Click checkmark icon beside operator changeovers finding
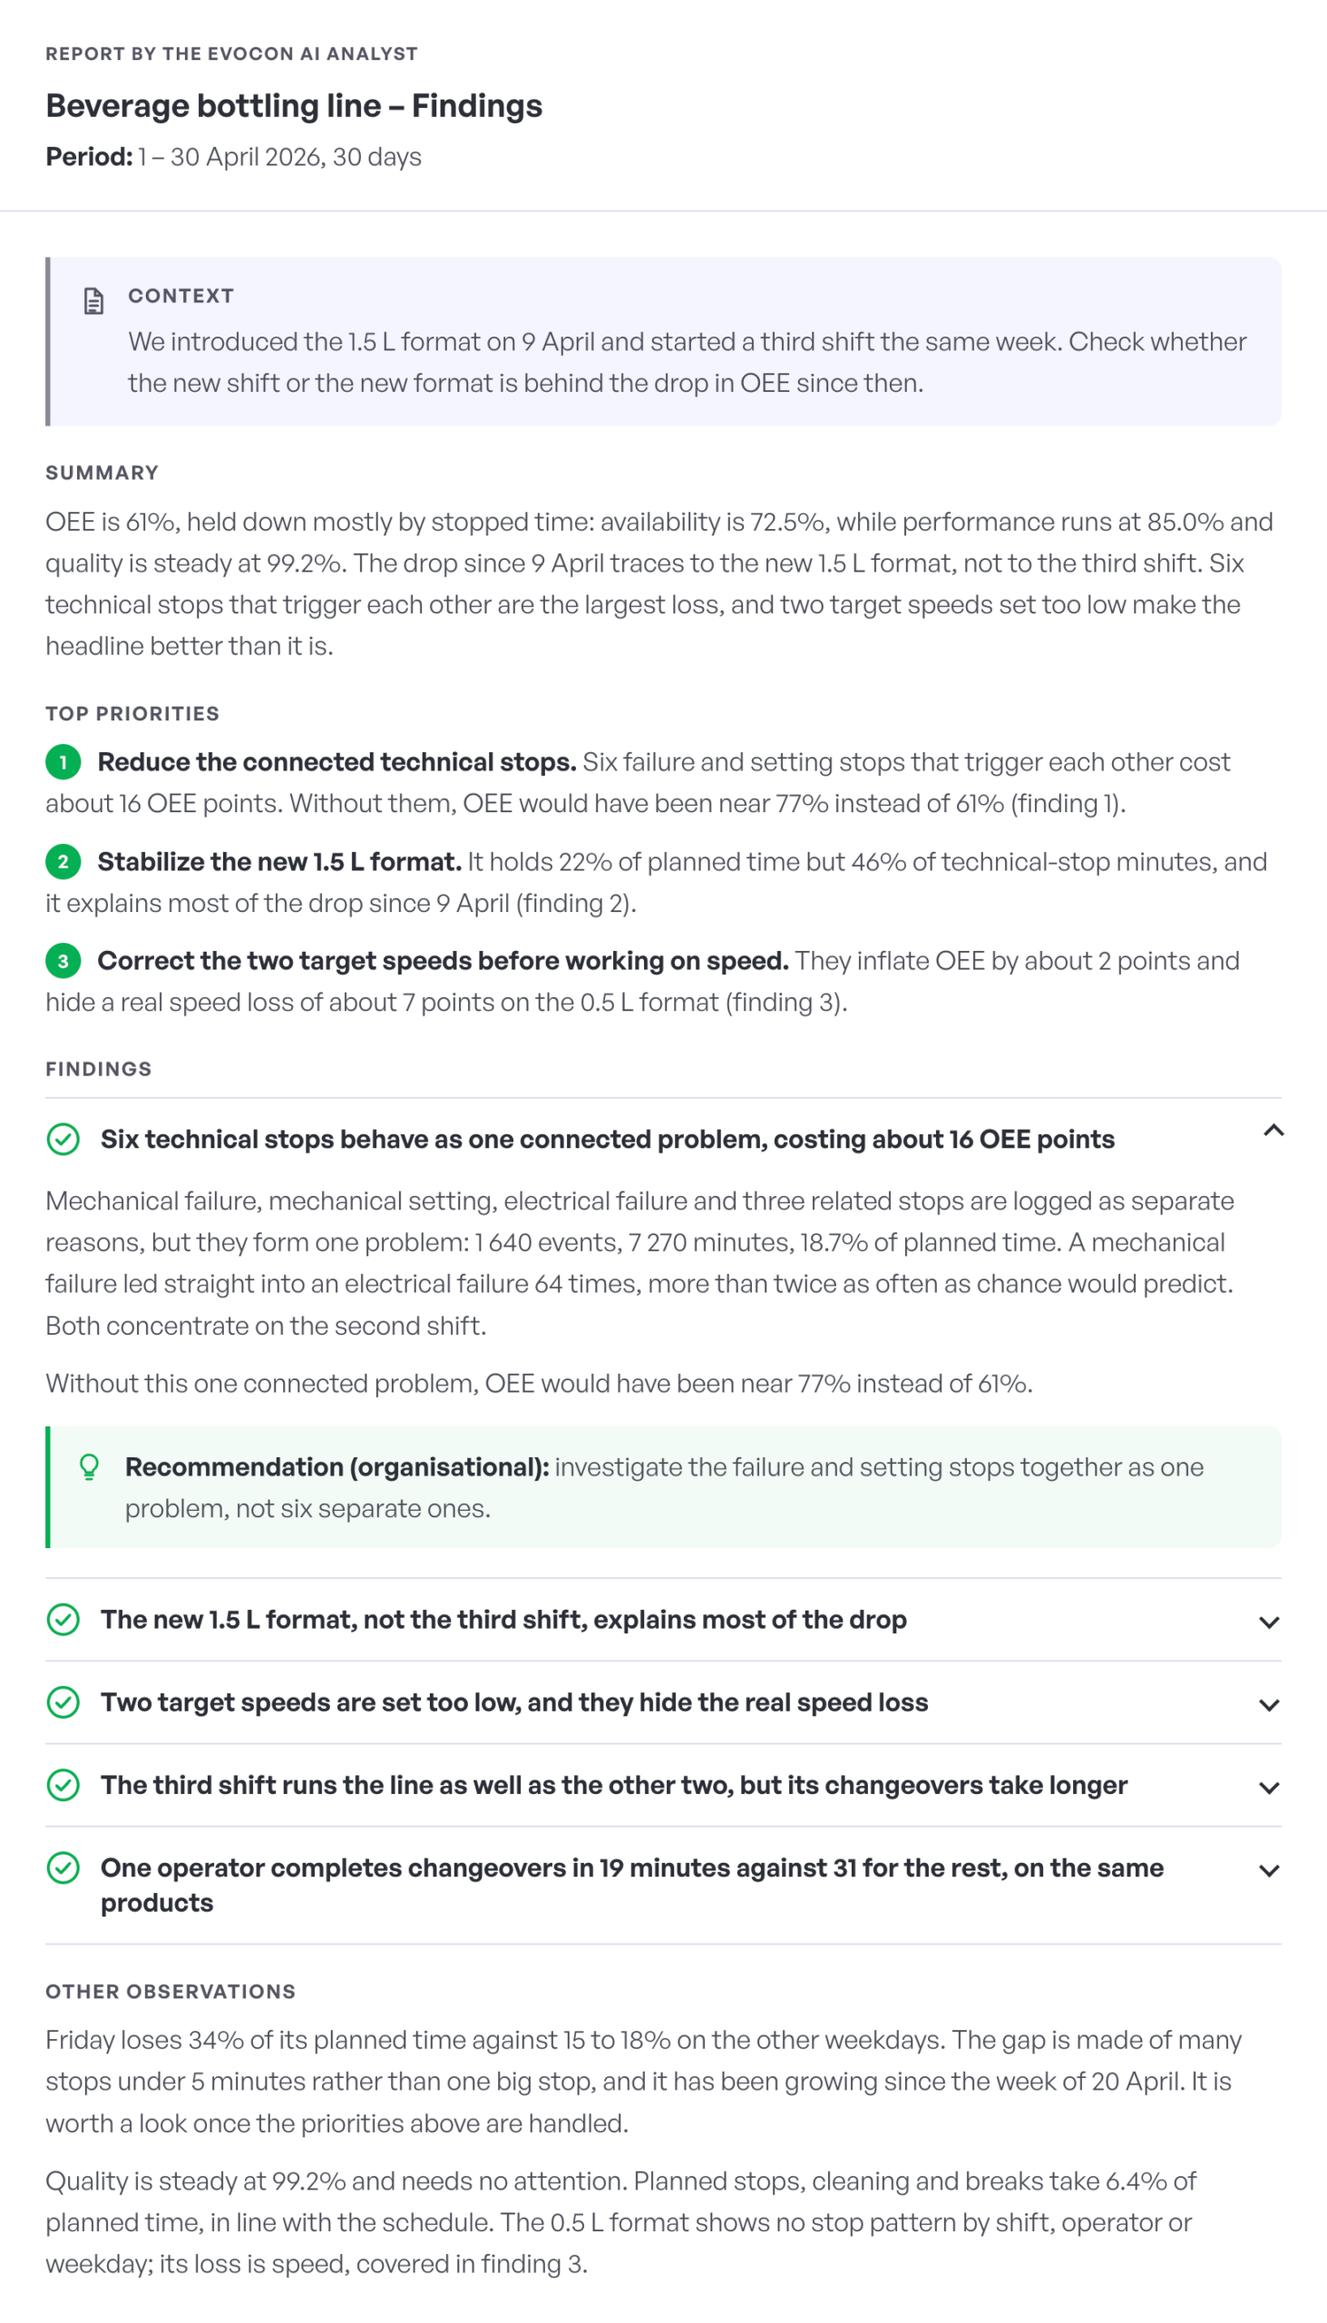The width and height of the screenshot is (1327, 2323). [x=63, y=1868]
